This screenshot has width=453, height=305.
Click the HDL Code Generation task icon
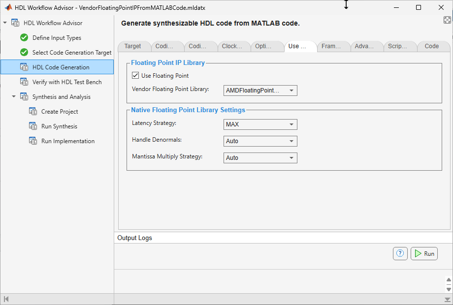[x=24, y=67]
